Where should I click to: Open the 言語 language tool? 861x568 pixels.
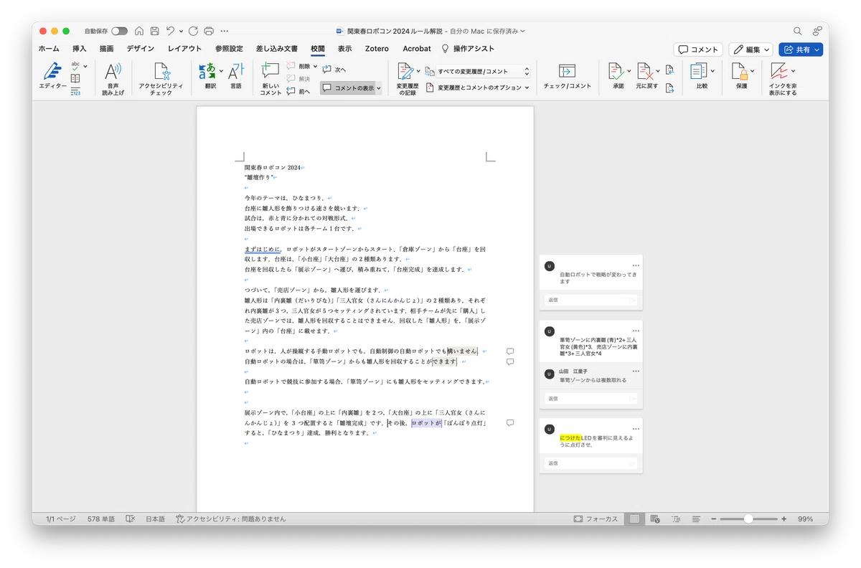235,76
